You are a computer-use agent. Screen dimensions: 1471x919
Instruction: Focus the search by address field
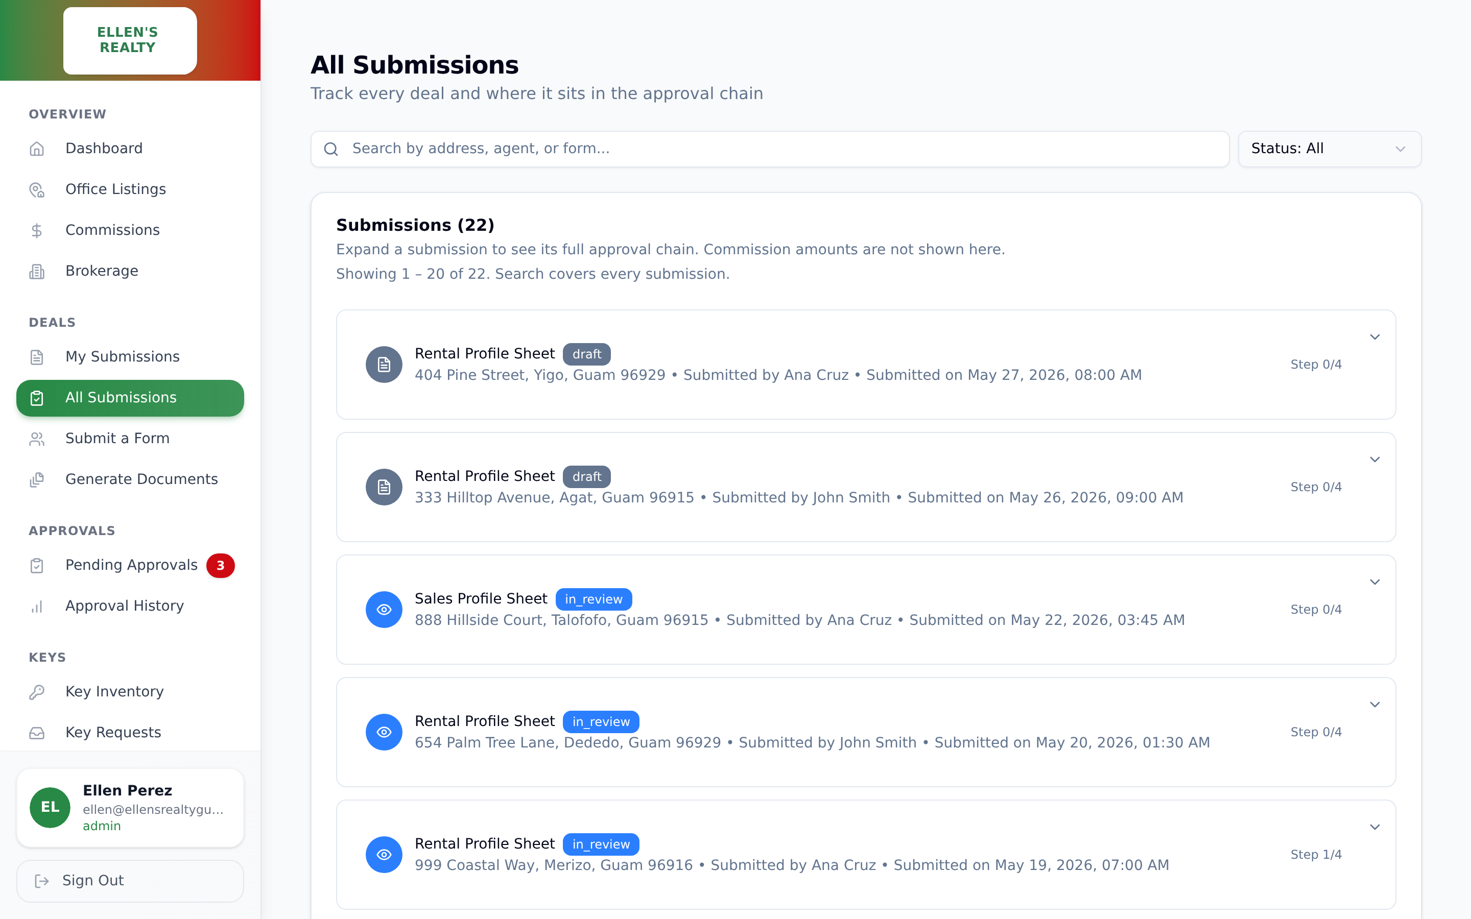770,149
